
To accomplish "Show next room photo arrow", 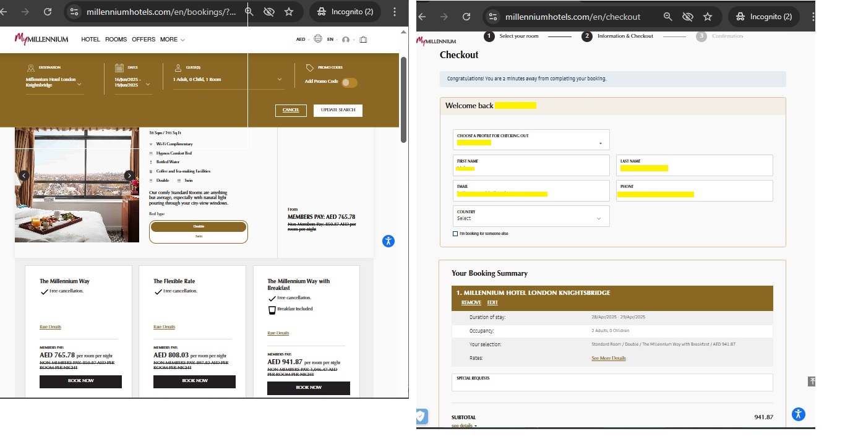I will point(129,176).
